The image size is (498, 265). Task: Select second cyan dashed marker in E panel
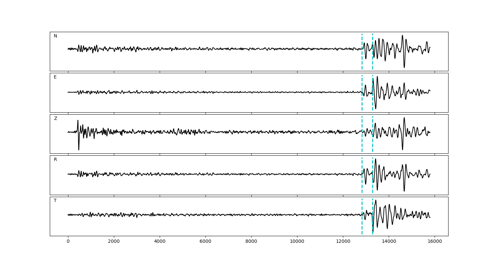click(373, 99)
